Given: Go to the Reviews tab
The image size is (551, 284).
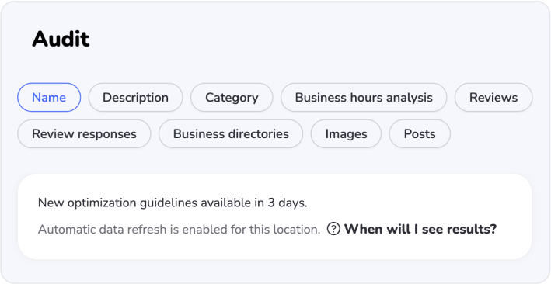Looking at the screenshot, I should tap(493, 98).
